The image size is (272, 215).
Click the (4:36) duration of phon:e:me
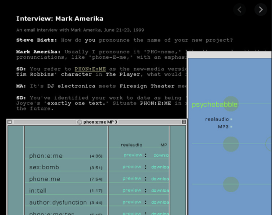[x=96, y=156]
